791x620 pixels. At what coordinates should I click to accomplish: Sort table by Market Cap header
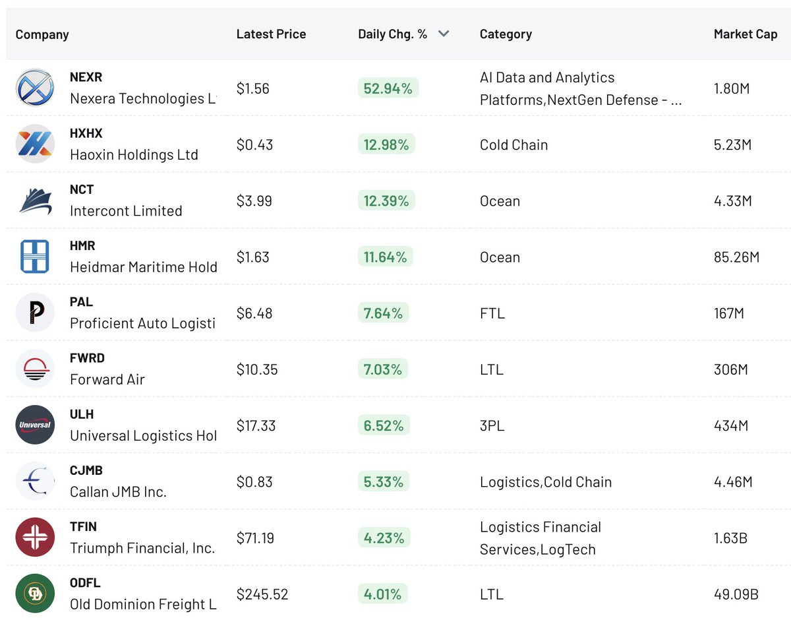(x=746, y=34)
